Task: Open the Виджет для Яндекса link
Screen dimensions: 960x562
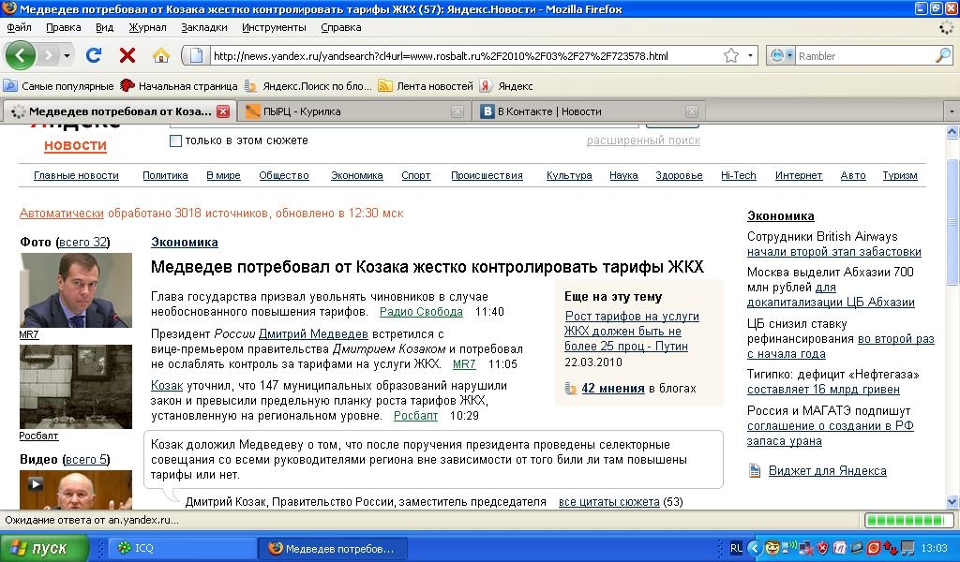Action: click(827, 471)
